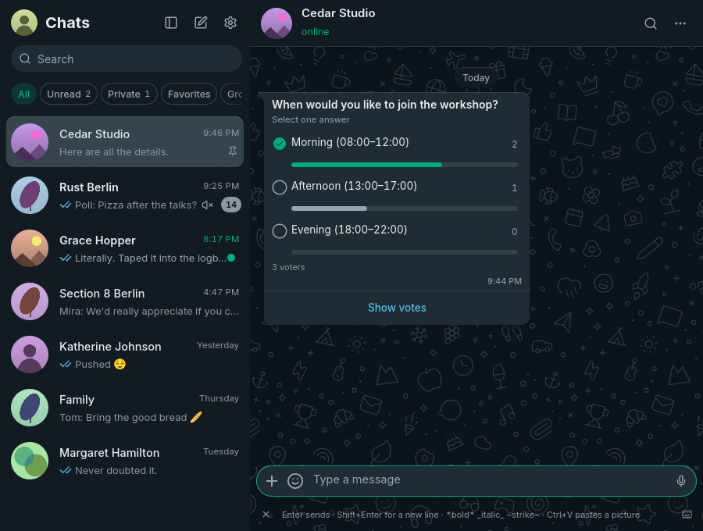Viewport: 703px width, 531px height.
Task: Select the partially hidden Groups filter
Action: tap(232, 94)
